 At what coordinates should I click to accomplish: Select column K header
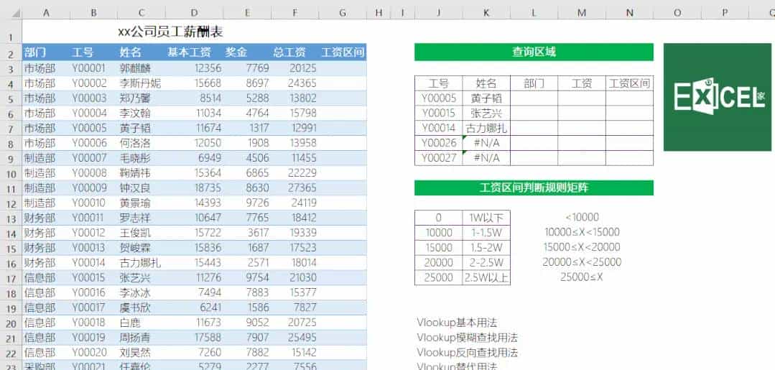click(486, 14)
